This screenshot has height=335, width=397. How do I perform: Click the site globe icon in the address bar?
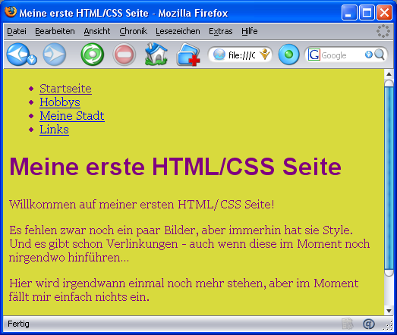click(219, 55)
